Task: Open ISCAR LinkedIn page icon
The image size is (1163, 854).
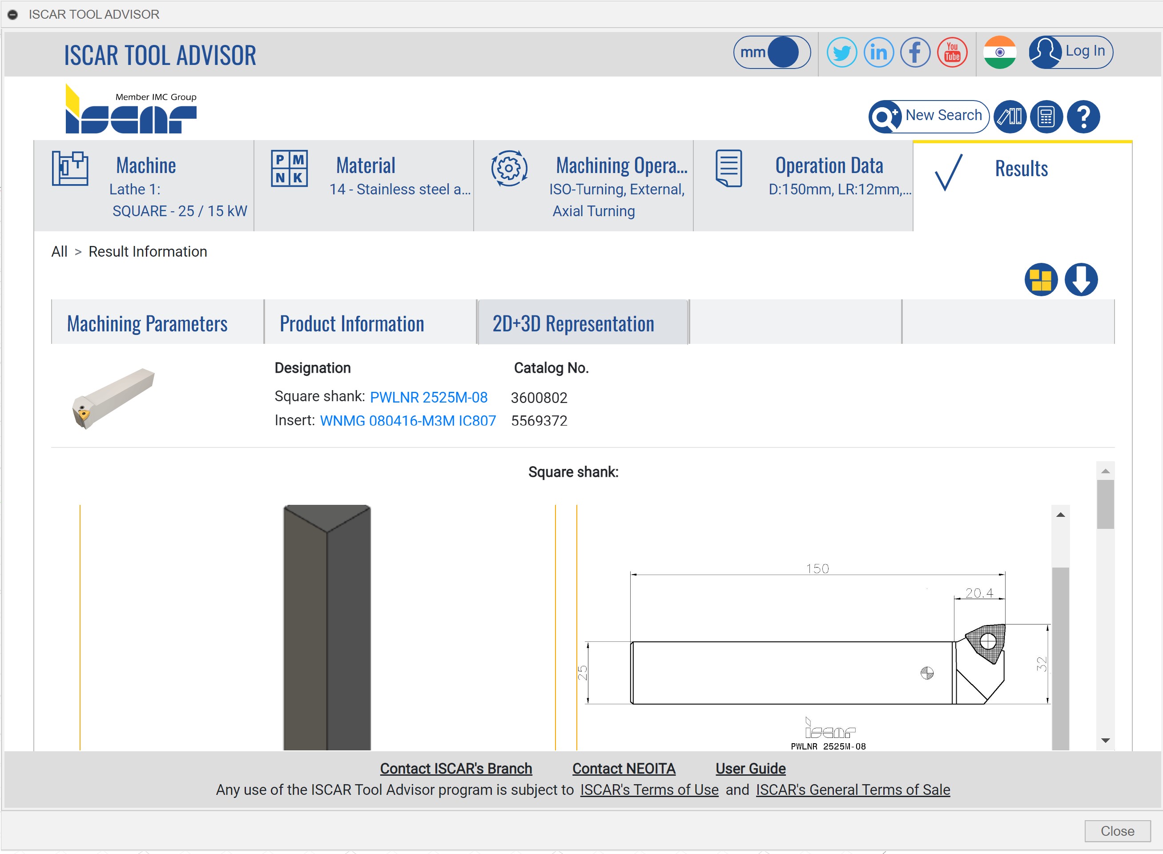Action: pos(878,52)
